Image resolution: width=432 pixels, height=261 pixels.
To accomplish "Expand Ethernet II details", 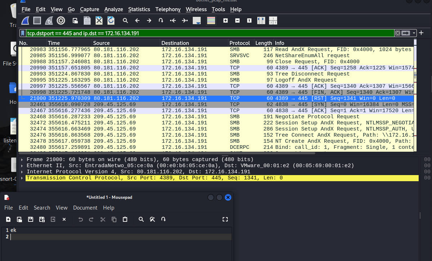I will (22, 166).
